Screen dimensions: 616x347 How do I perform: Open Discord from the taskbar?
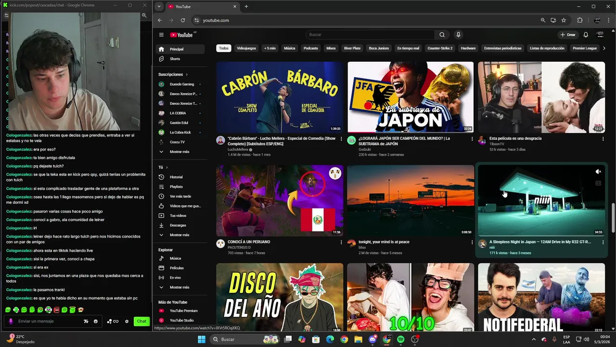(372, 340)
